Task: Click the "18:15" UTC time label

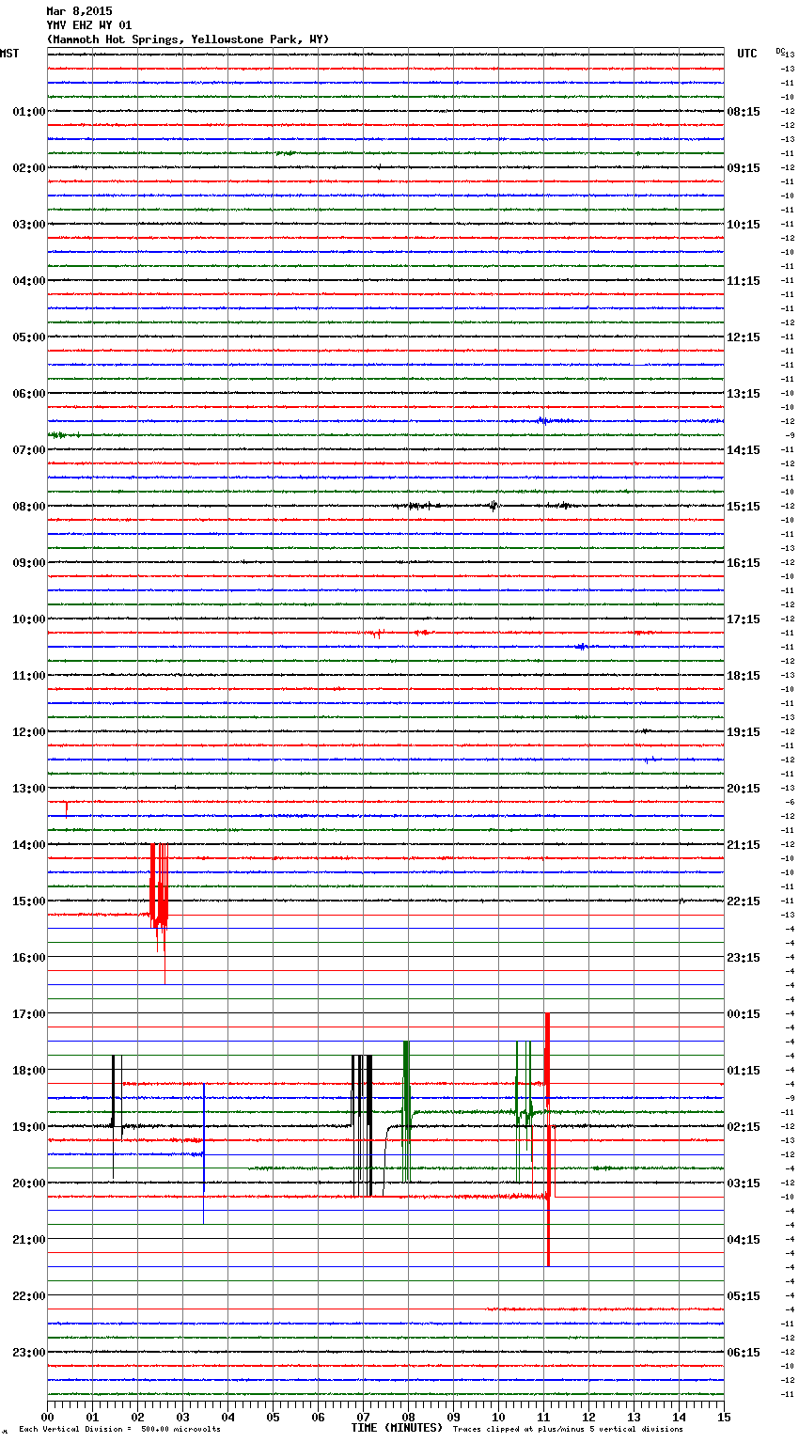Action: coord(743,675)
